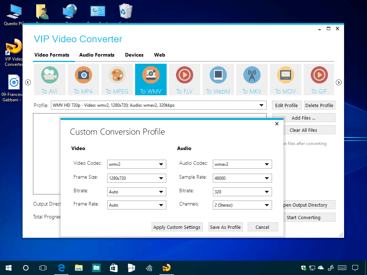Screen dimensions: 367x275
Task: Select the To GIF format icon
Action: point(319,79)
